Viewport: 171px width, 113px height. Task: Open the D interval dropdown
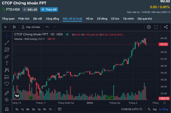(5, 27)
